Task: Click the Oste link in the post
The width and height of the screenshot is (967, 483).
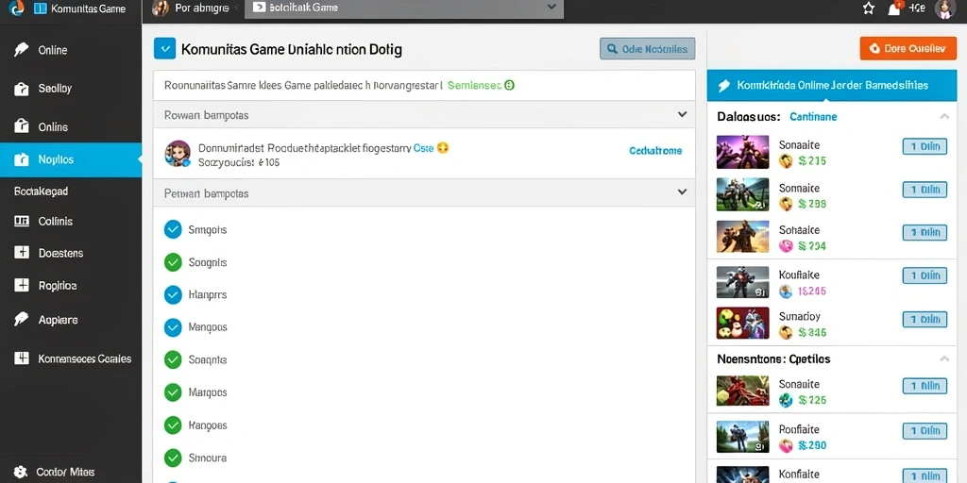Action: pyautogui.click(x=423, y=148)
